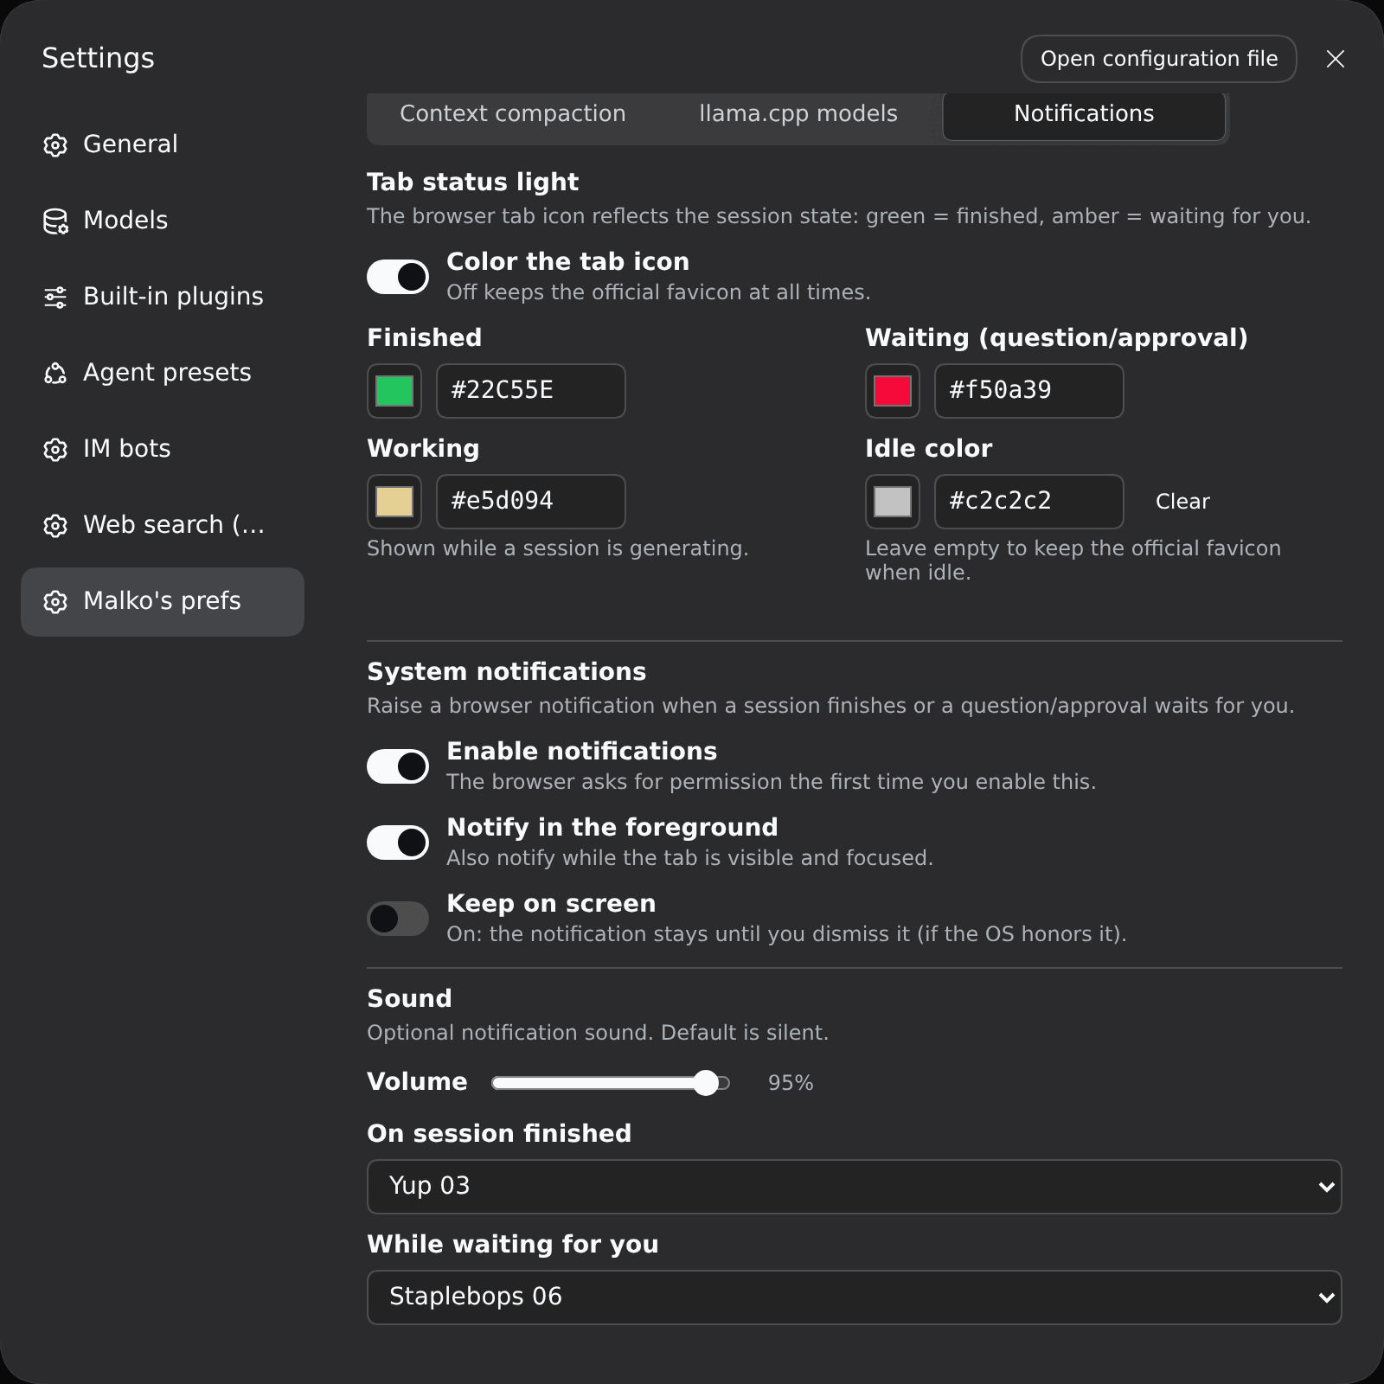Viewport: 1384px width, 1384px height.
Task: Click the IM bots gear icon
Action: (x=55, y=449)
